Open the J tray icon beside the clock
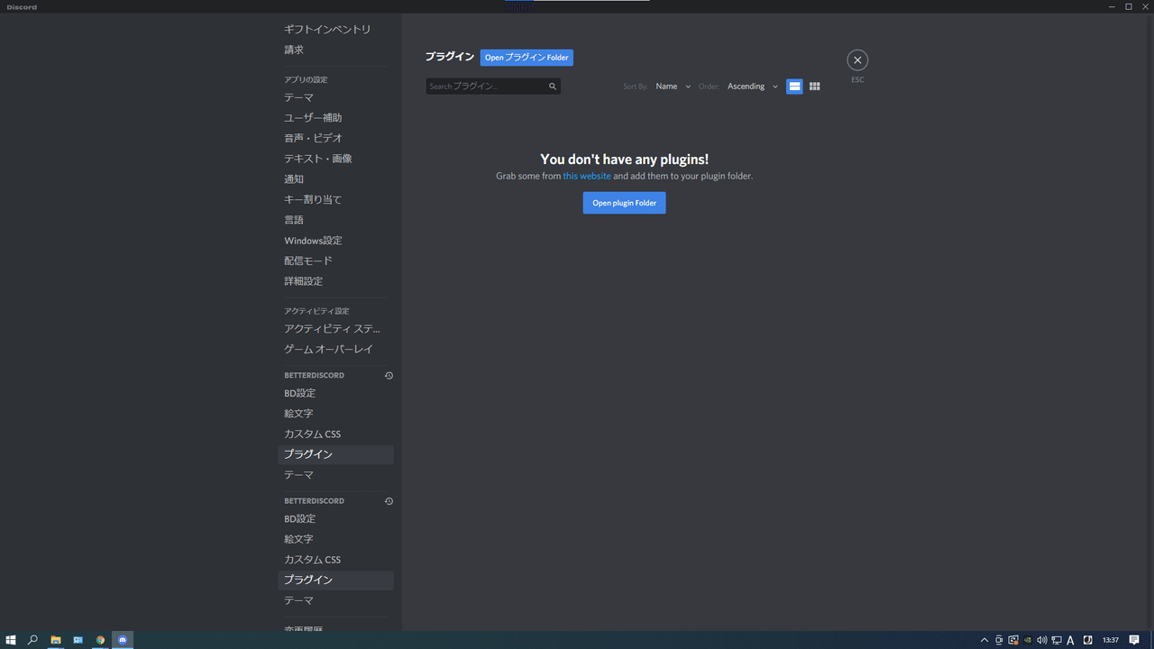Viewport: 1154px width, 649px height. (1088, 640)
